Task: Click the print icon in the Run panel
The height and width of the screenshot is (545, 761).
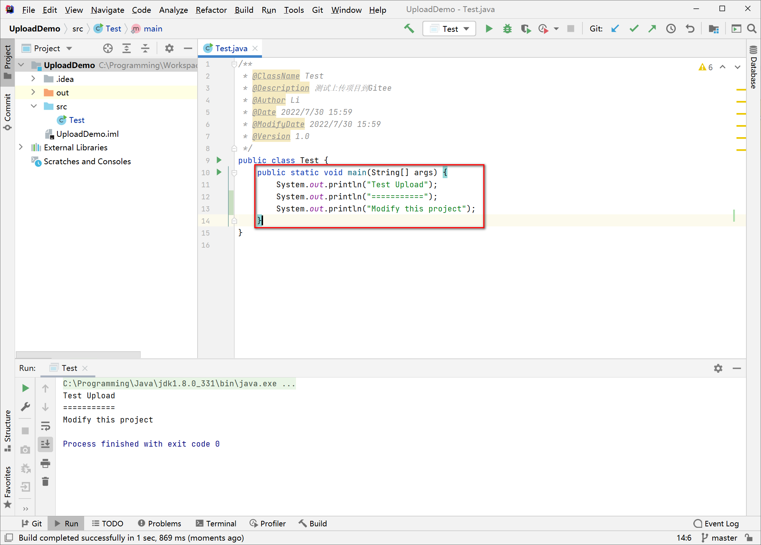Action: [x=45, y=463]
